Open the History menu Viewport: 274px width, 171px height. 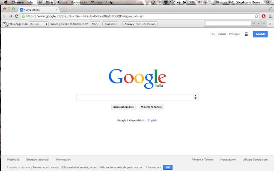point(62,2)
